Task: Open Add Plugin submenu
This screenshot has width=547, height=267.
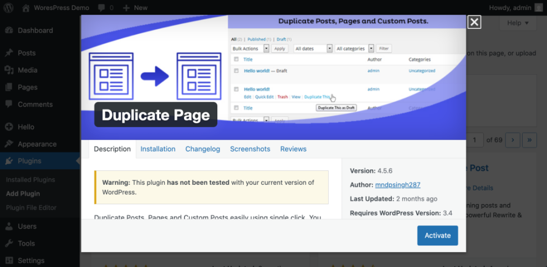Action: [23, 194]
